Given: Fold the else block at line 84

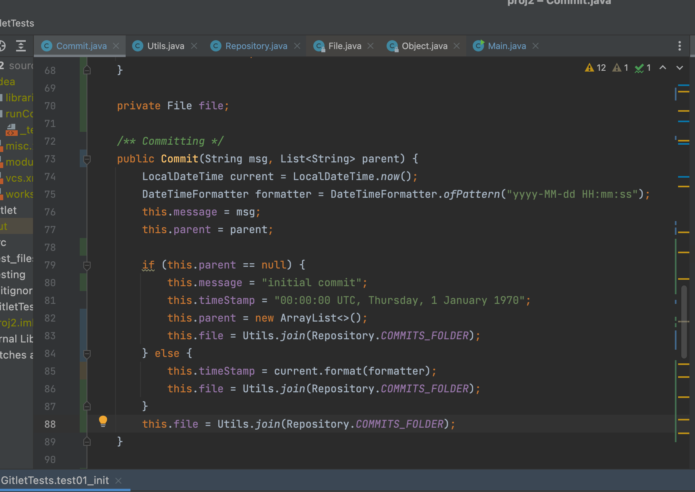Looking at the screenshot, I should coord(87,354).
